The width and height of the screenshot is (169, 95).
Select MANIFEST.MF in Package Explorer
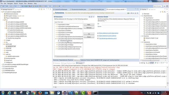coord(12,46)
